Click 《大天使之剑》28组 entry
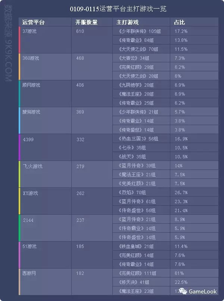The height and width of the screenshot is (301, 224). click(139, 76)
